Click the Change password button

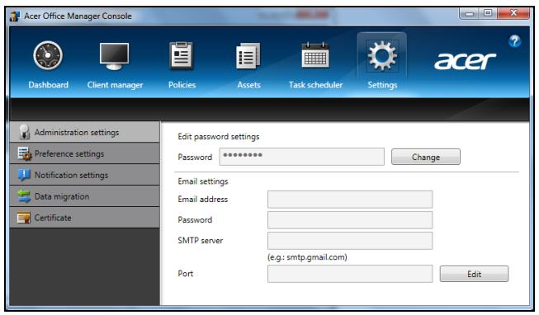426,157
